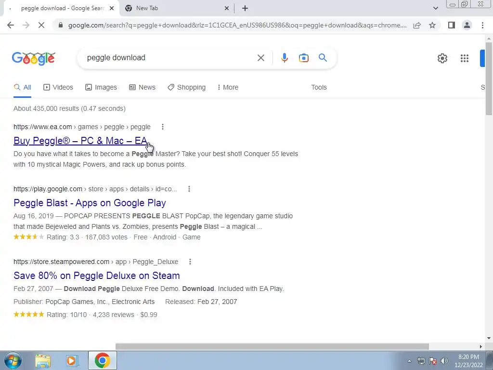Clear the search box with the X
This screenshot has width=493, height=370.
coord(260,58)
